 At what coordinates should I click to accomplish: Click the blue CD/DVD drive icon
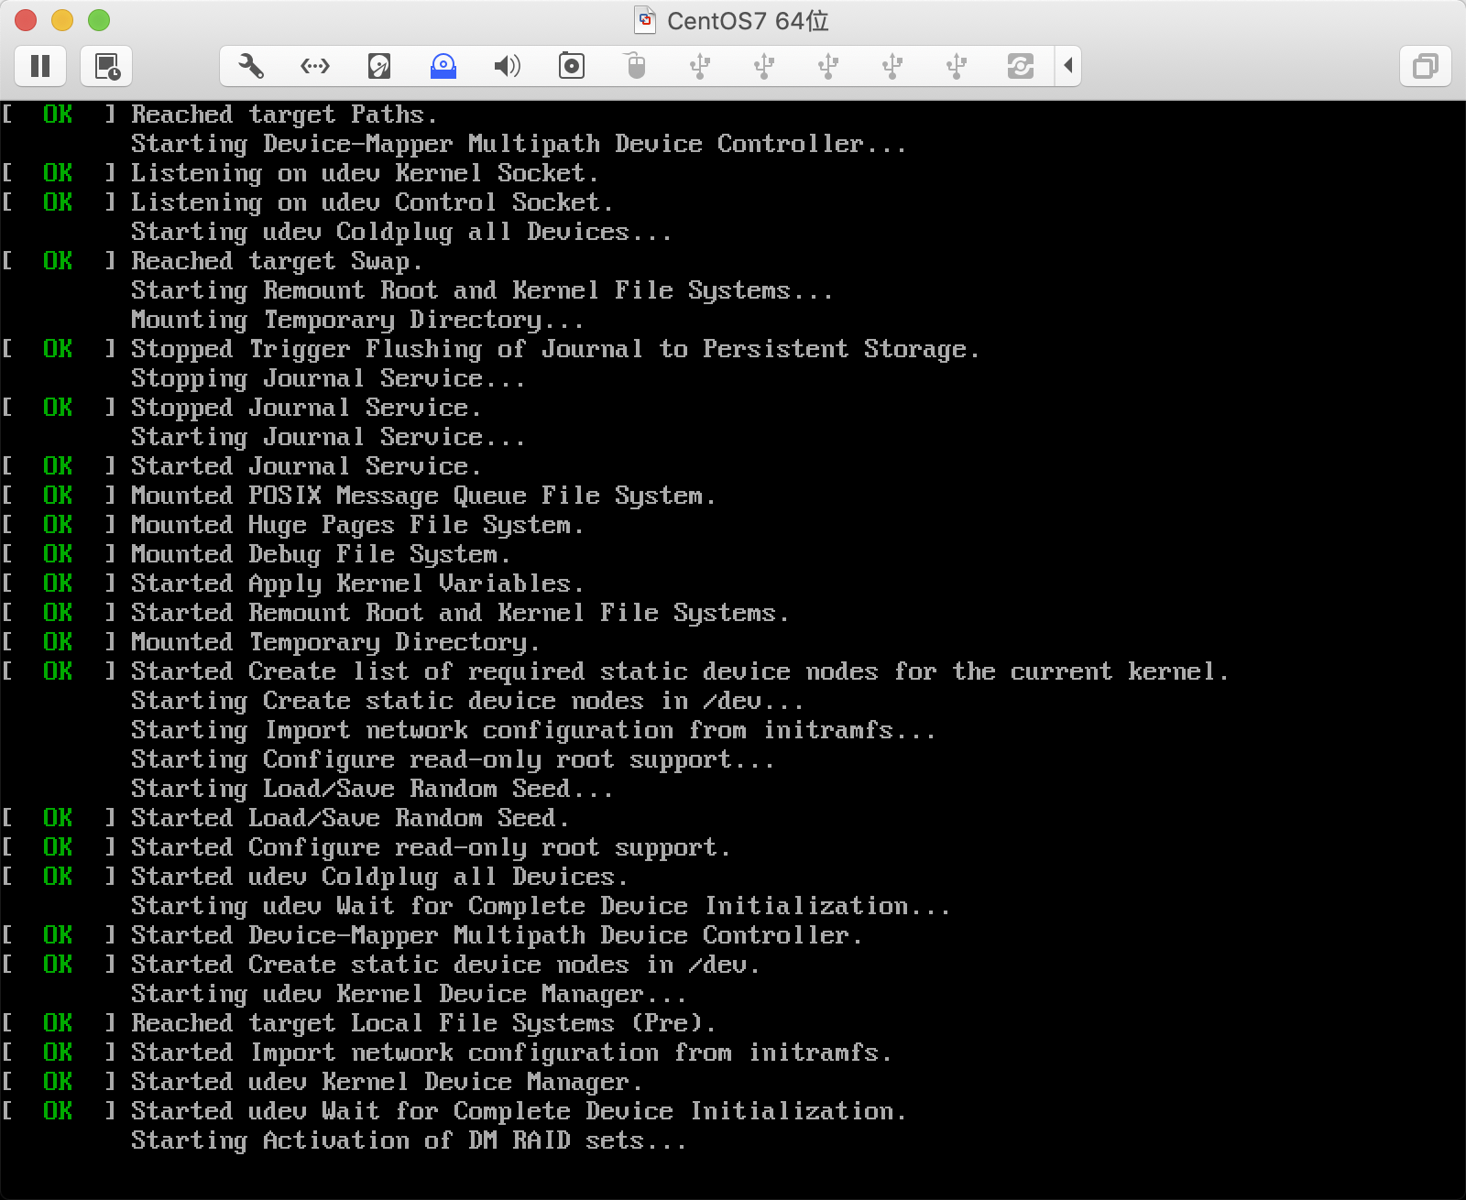[x=443, y=66]
